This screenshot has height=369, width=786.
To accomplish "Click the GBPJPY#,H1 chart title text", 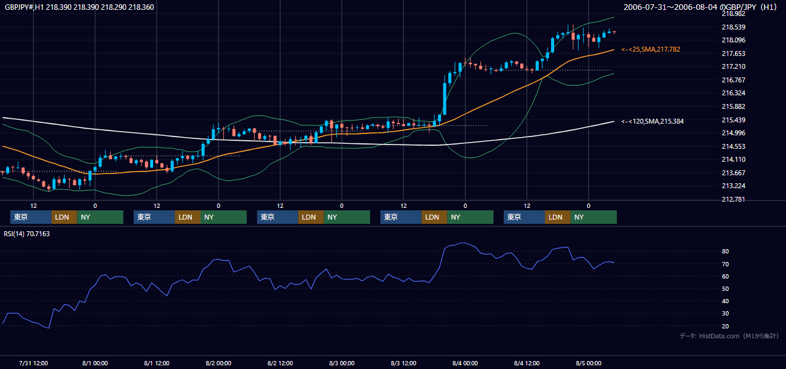I will (x=80, y=7).
